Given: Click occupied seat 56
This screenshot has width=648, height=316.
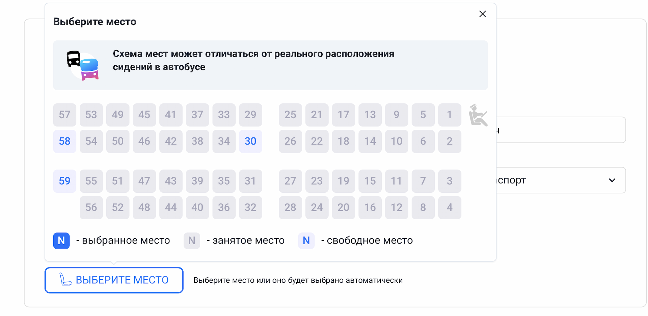Looking at the screenshot, I should coord(91,208).
